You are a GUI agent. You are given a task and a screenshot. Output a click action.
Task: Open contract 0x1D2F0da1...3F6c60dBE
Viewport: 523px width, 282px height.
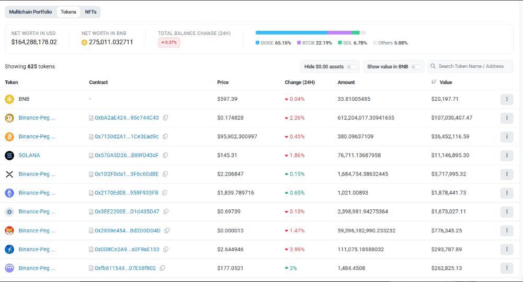127,174
